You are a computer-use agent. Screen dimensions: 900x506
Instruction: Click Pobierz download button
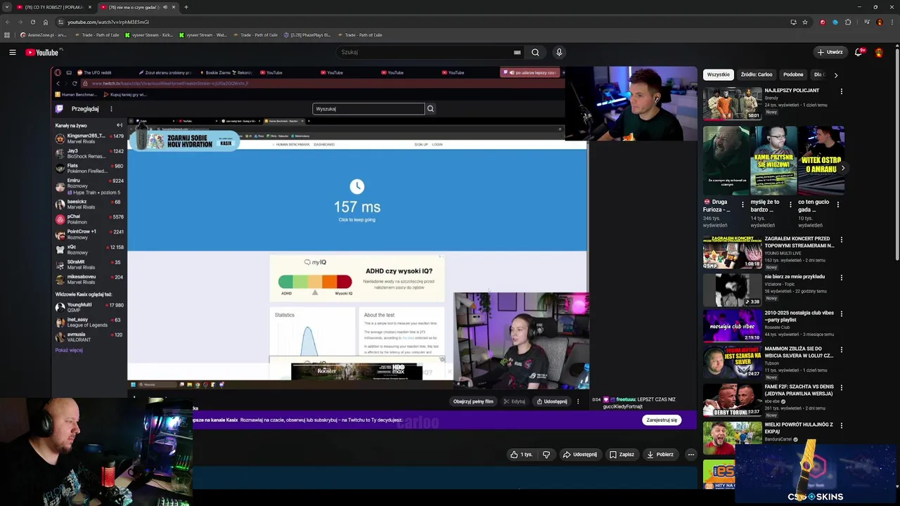coord(660,455)
